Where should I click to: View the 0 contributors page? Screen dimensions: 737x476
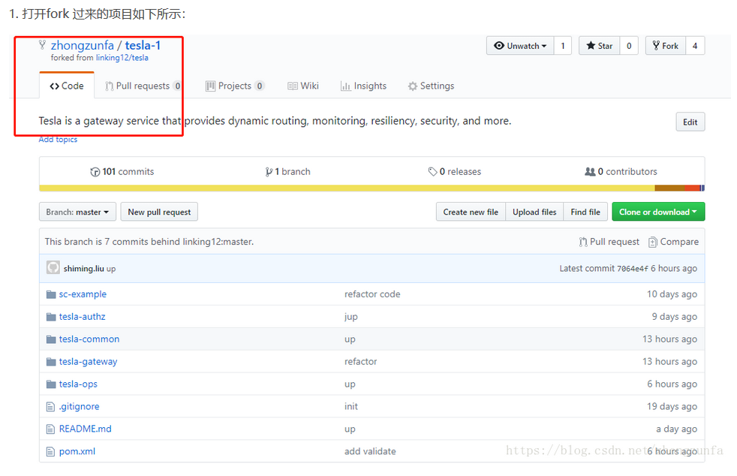621,172
